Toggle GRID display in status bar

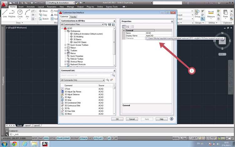(x=46, y=138)
